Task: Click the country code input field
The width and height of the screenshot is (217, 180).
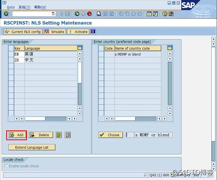Action: (x=130, y=135)
